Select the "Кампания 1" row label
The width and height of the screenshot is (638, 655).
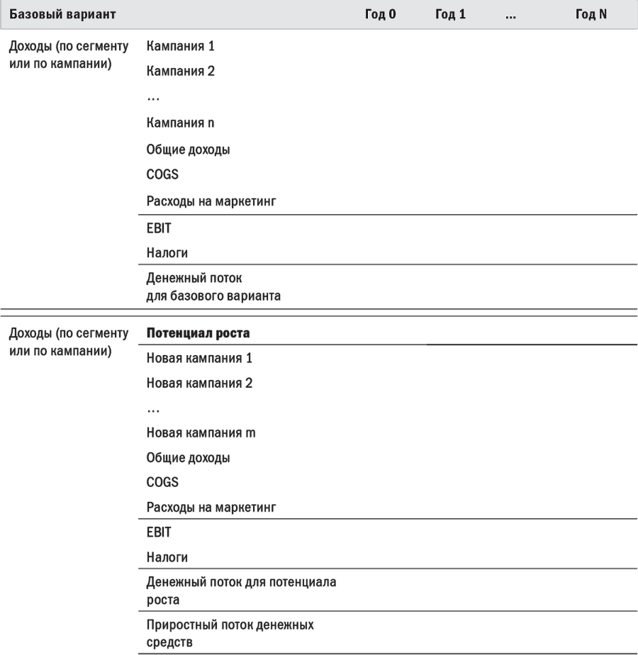coord(181,47)
